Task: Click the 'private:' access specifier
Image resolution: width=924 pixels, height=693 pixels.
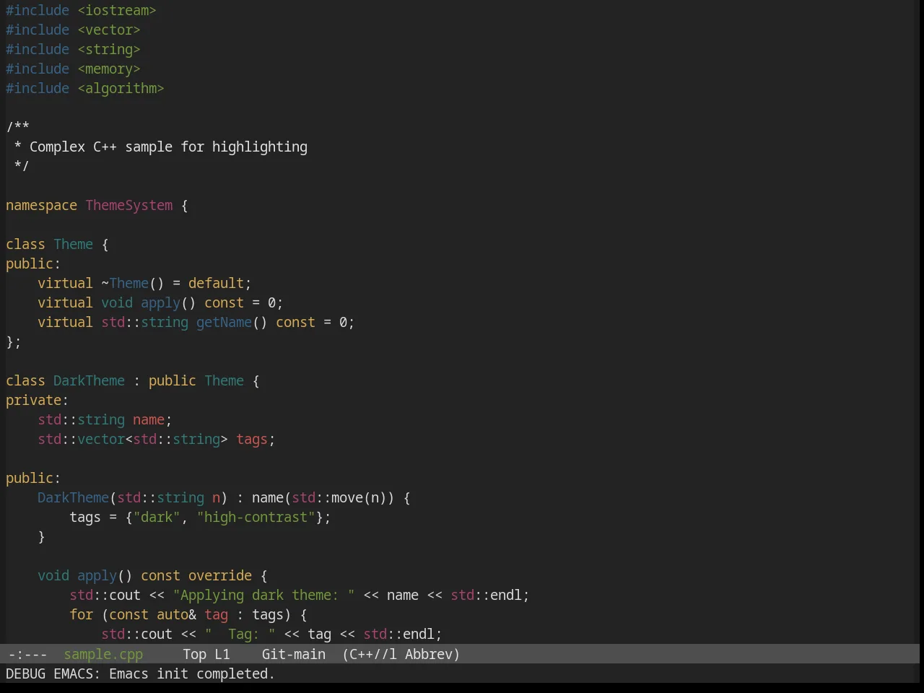Action: 37,400
